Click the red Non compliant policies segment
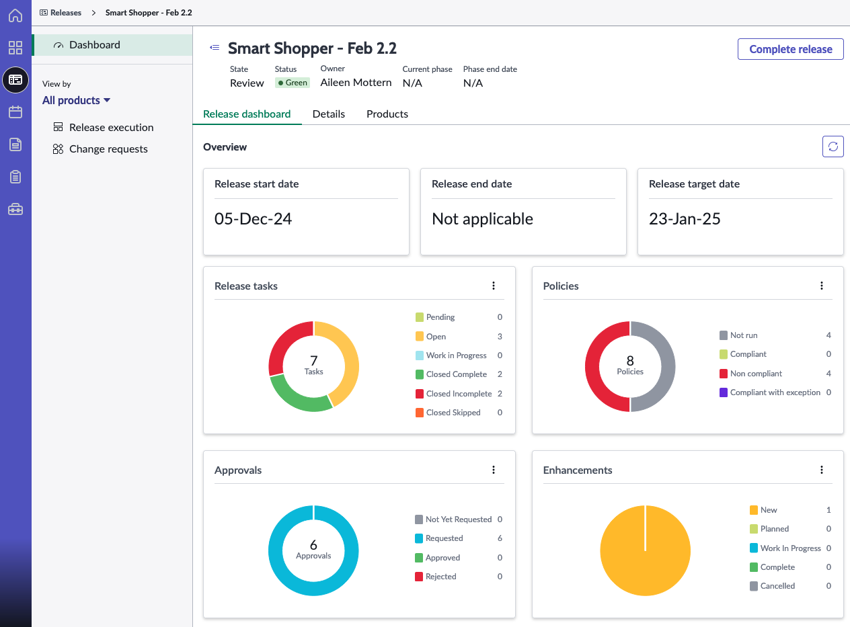This screenshot has height=627, width=850. (592, 366)
